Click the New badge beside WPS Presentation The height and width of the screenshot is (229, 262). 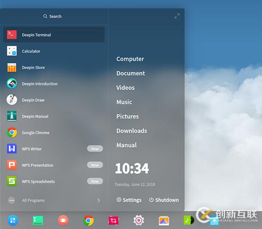coord(95,165)
